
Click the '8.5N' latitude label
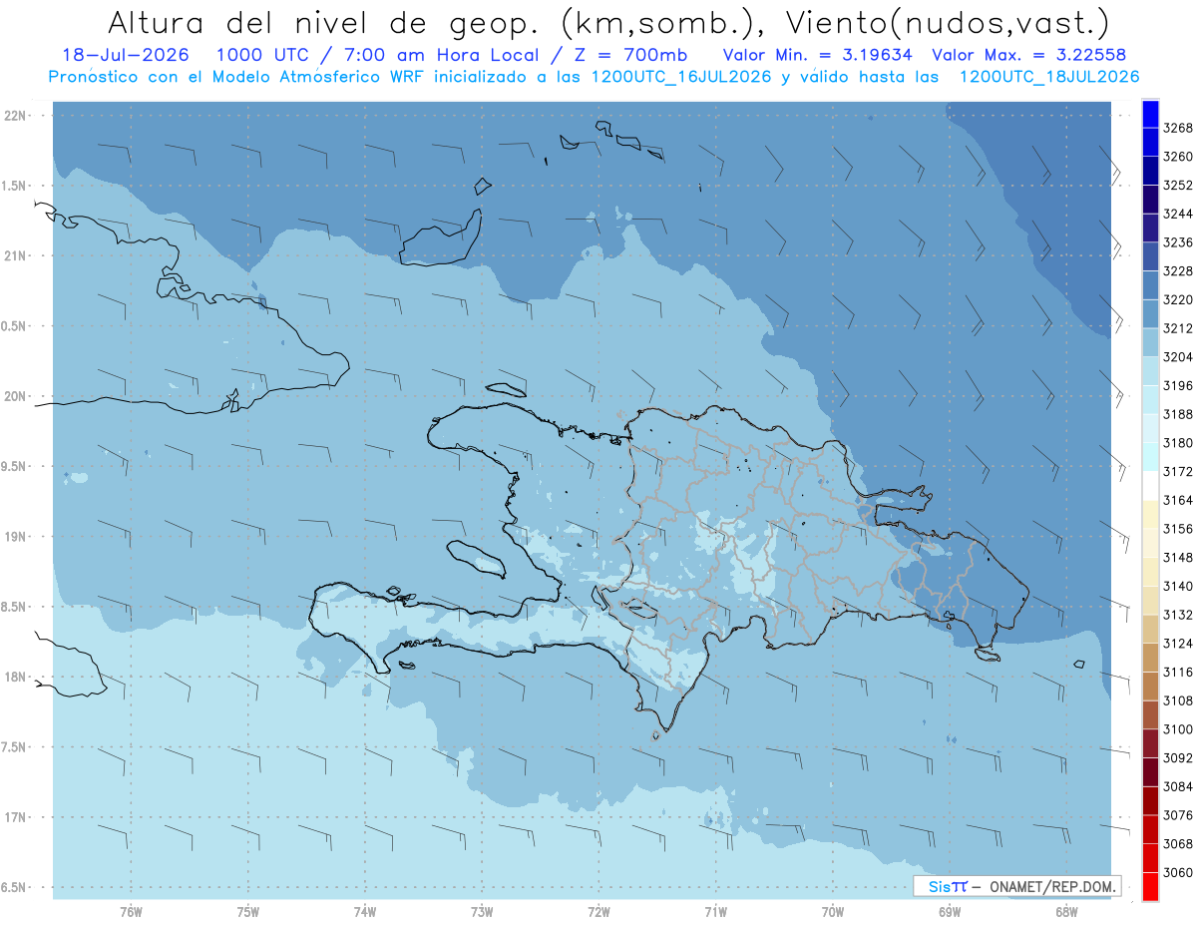(x=15, y=607)
